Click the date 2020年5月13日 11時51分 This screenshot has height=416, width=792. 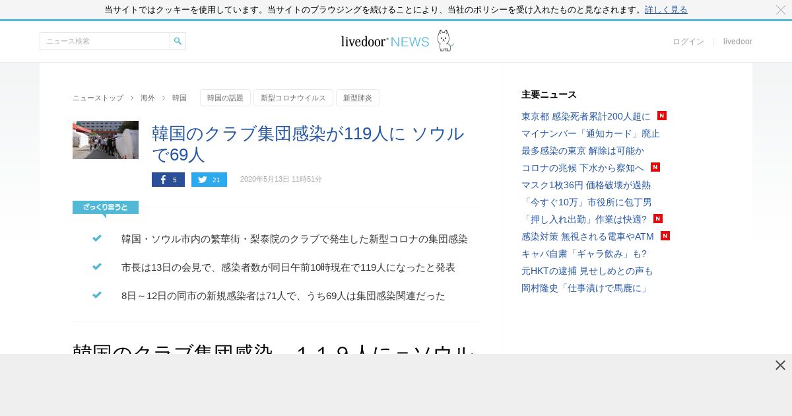[281, 180]
